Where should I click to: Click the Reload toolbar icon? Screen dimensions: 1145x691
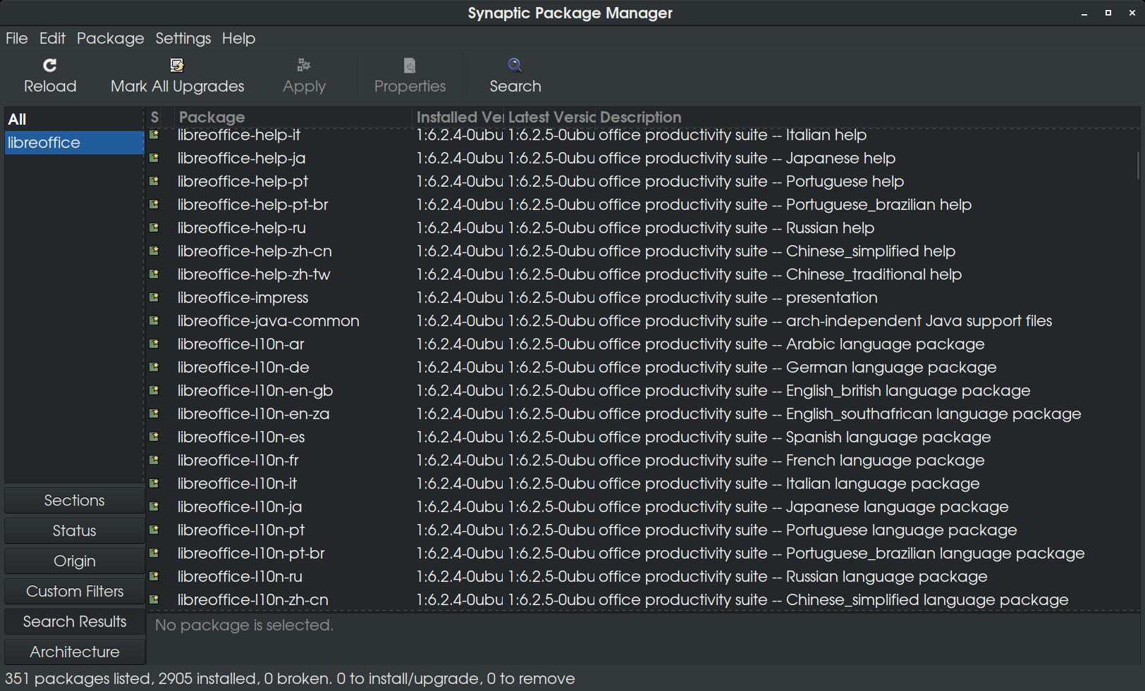[x=49, y=66]
